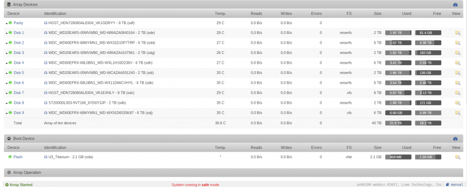Open the Disk 3 dropdown arrow
Screen dimensions: 467x187
pyautogui.click(x=7, y=53)
